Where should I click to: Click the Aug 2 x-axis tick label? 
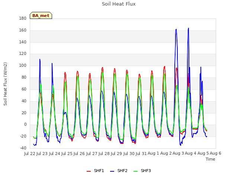(166, 154)
